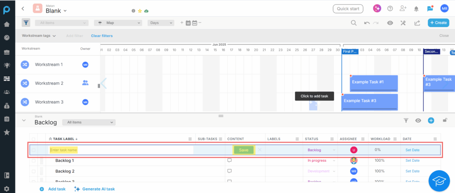The height and width of the screenshot is (193, 455).
Task: Click the Enter task name field
Action: [64, 150]
